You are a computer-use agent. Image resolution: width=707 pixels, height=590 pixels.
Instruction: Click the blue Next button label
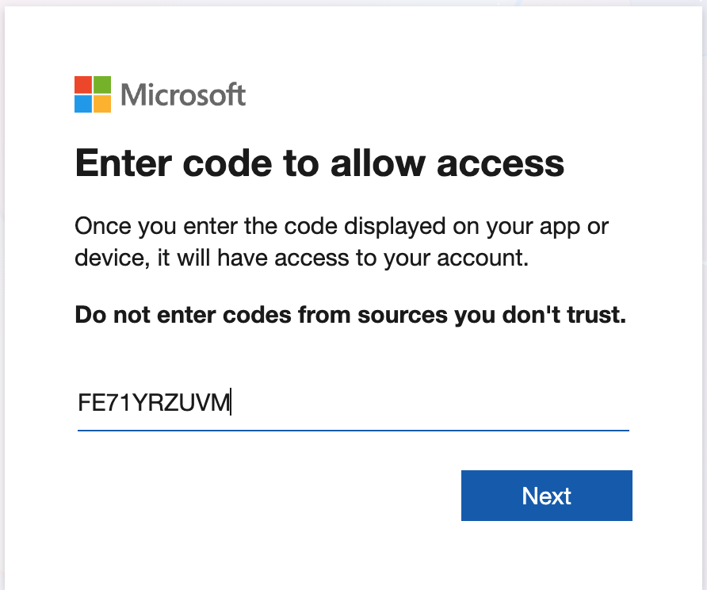546,495
